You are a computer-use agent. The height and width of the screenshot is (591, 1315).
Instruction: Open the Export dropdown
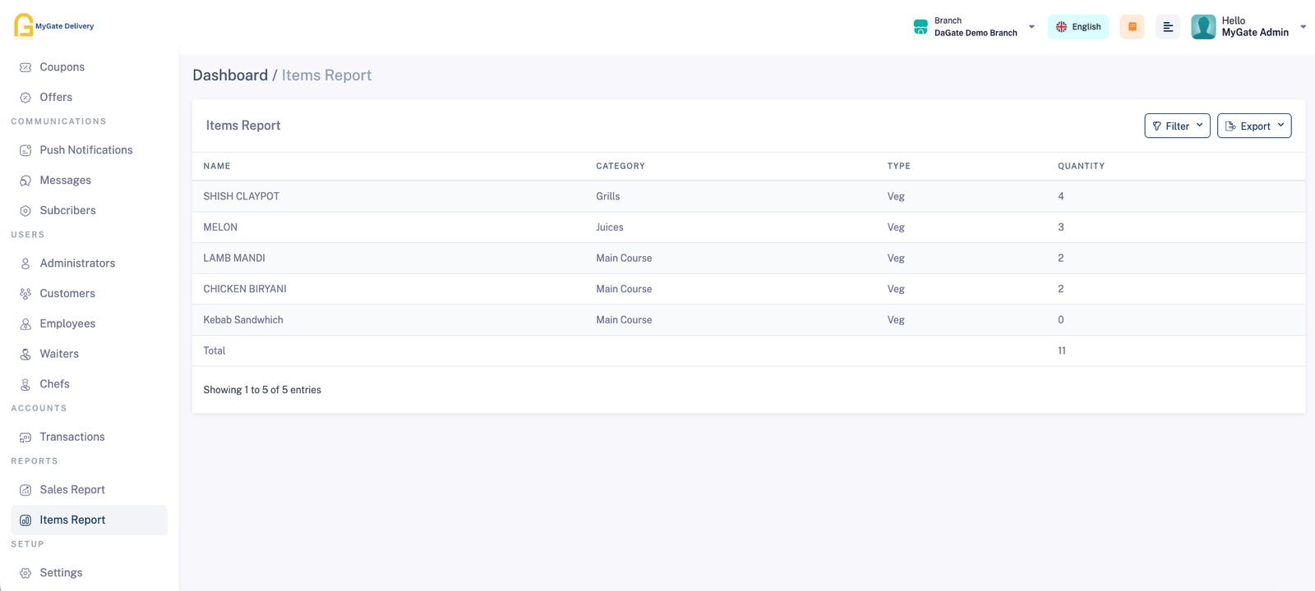click(x=1253, y=126)
